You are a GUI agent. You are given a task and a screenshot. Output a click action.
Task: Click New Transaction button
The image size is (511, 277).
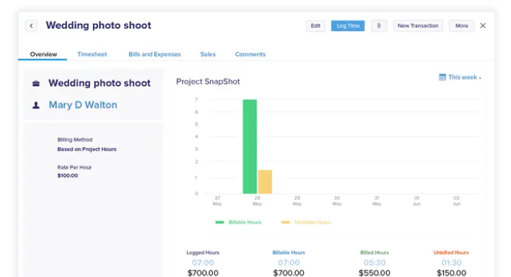(x=418, y=26)
